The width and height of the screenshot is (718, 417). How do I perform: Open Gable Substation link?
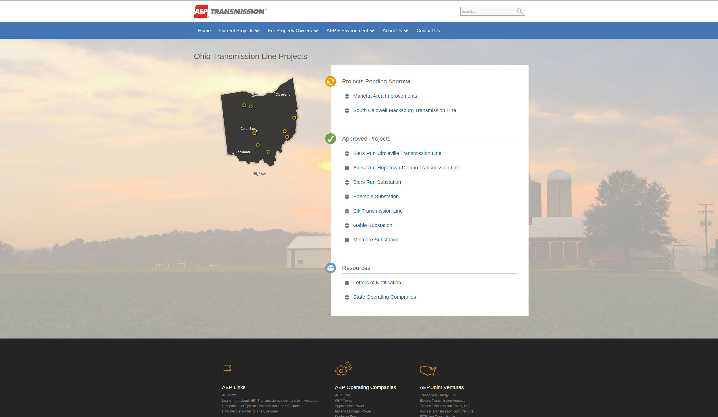pos(372,225)
